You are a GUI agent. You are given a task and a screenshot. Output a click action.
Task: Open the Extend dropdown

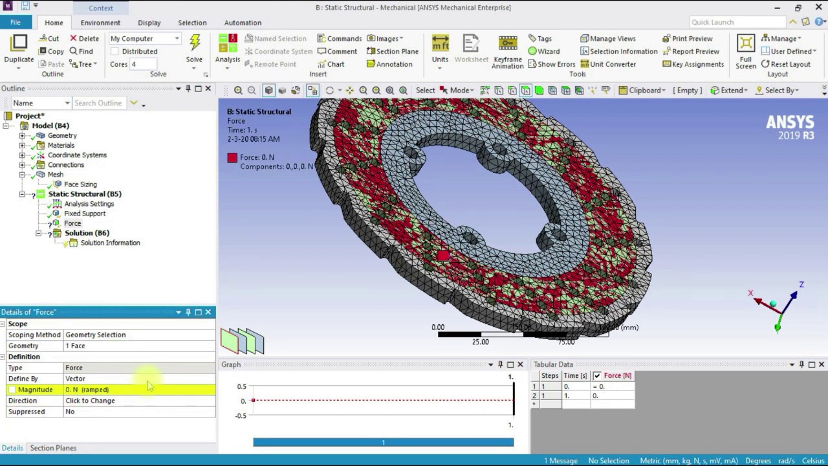729,91
